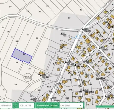
Task: Select parcel 274 on the map
Action: [x=70, y=90]
